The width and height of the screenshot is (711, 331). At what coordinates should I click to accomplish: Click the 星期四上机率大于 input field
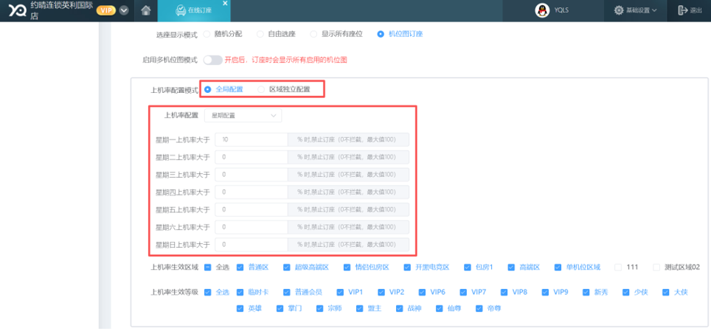252,192
